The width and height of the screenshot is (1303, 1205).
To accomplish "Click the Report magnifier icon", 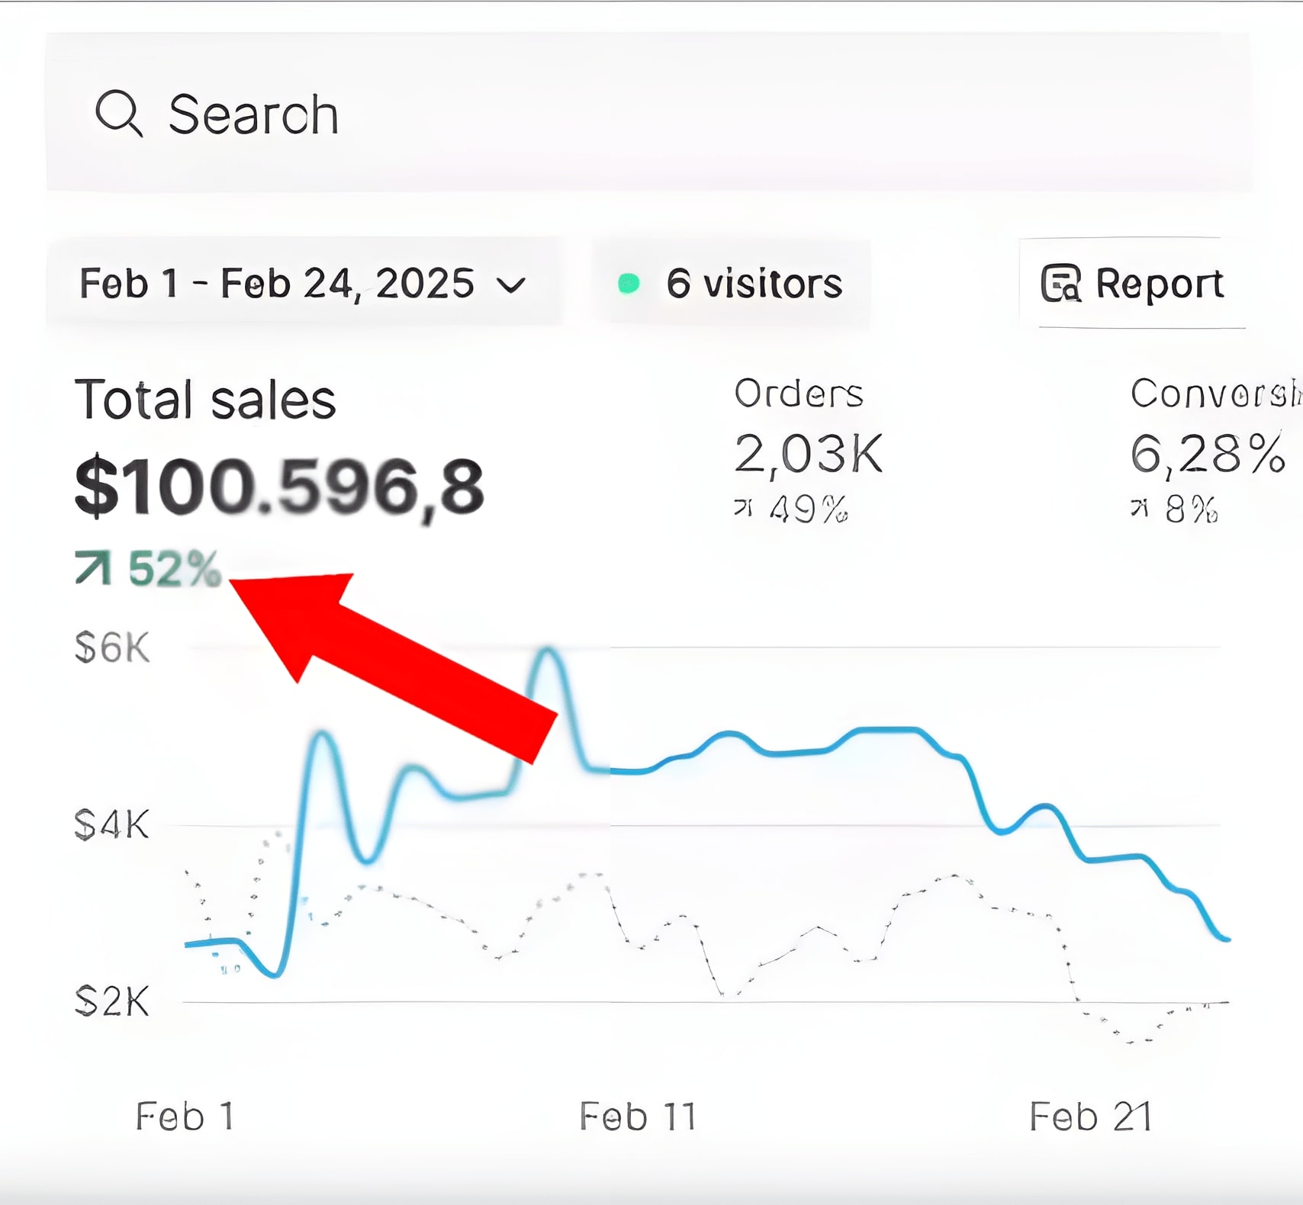I will click(1060, 284).
